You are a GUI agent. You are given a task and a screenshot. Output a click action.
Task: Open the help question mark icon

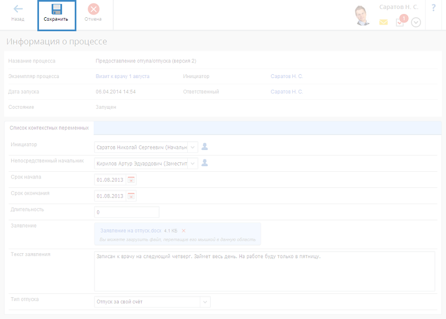(x=433, y=8)
